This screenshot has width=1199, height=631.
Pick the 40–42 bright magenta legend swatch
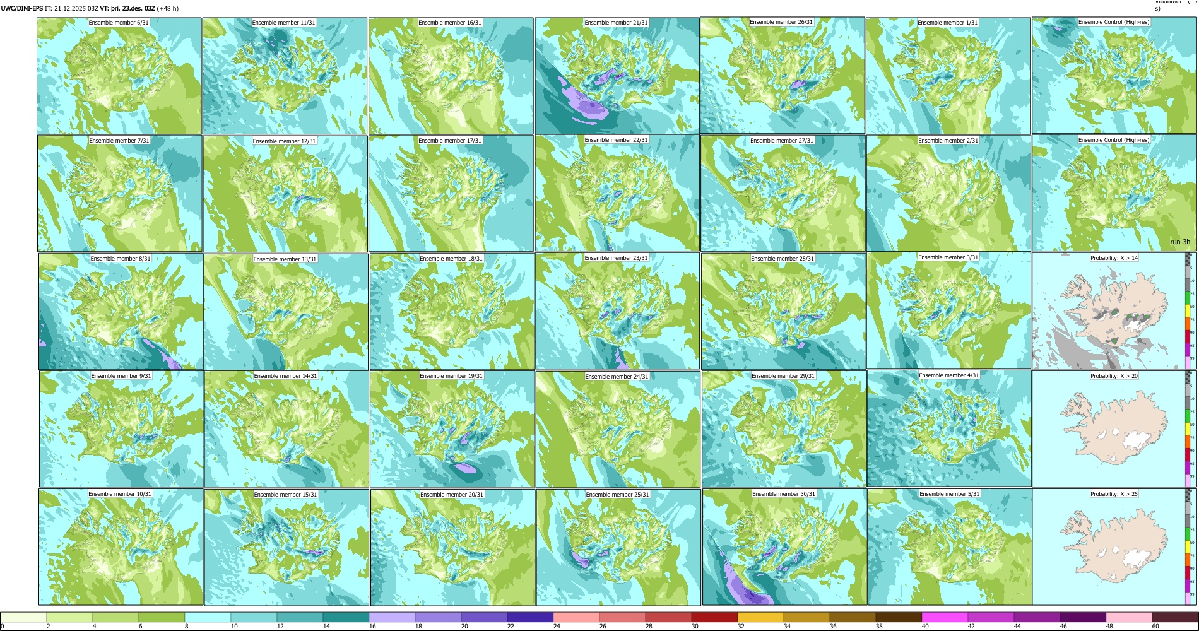pos(945,617)
